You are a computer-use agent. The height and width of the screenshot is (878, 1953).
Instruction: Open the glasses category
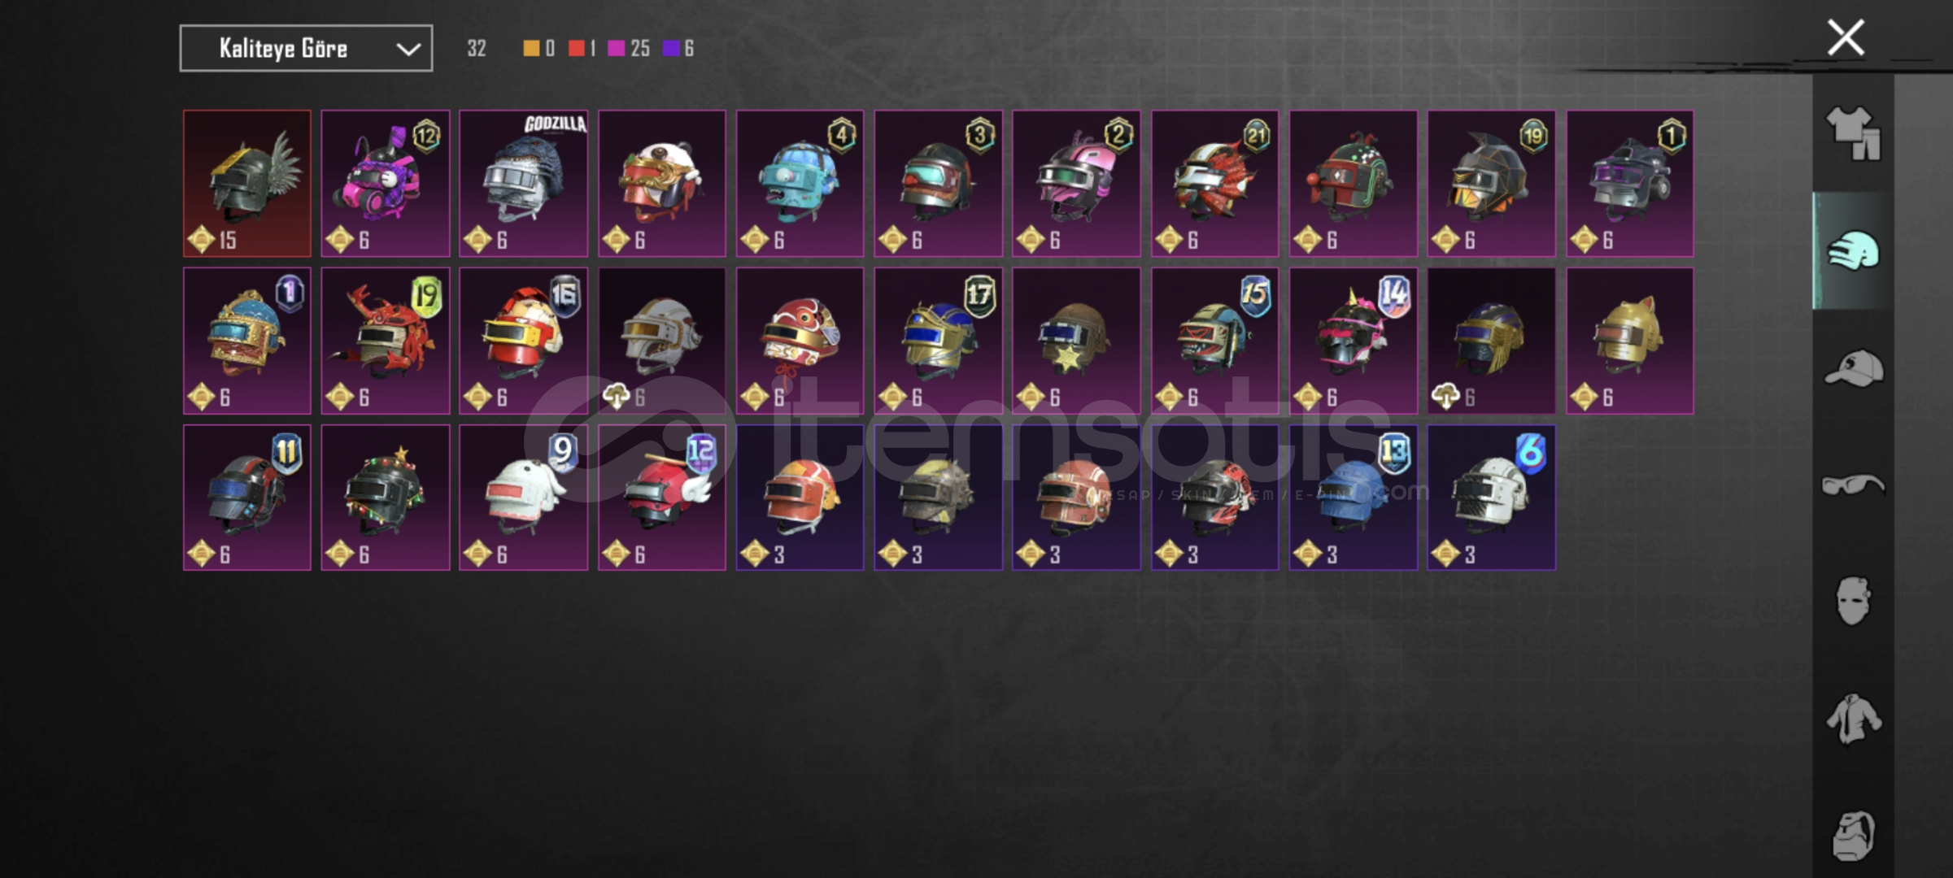tap(1852, 485)
